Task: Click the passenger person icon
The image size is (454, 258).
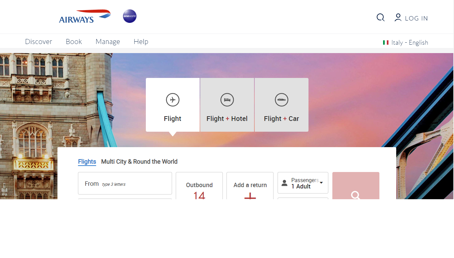Action: tap(285, 183)
